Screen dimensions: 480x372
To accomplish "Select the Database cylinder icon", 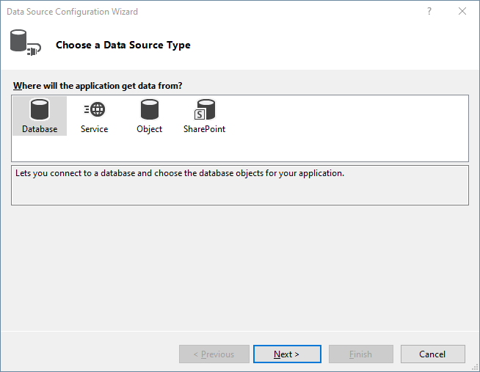I will [40, 110].
